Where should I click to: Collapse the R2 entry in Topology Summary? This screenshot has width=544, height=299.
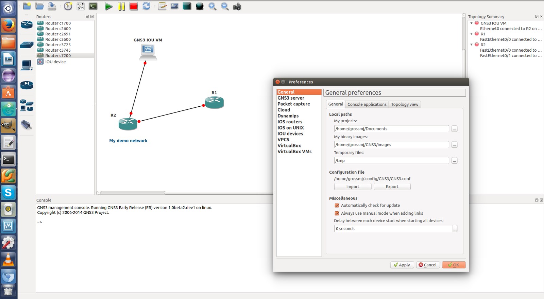tap(472, 45)
